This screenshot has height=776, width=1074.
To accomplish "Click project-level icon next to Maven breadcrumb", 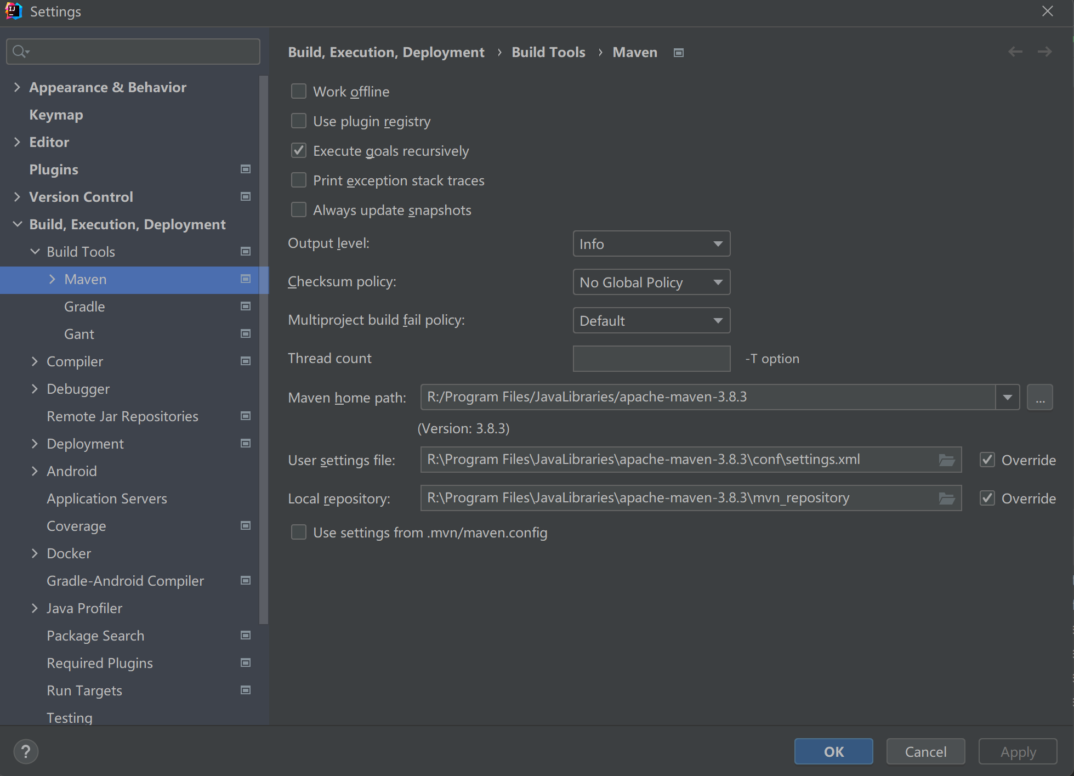I will [x=679, y=53].
